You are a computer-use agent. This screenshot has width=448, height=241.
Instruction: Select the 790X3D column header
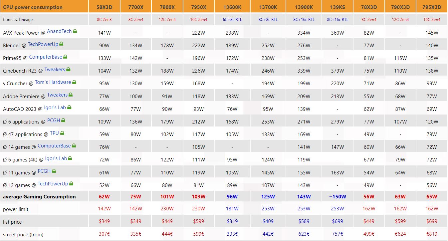click(x=400, y=7)
